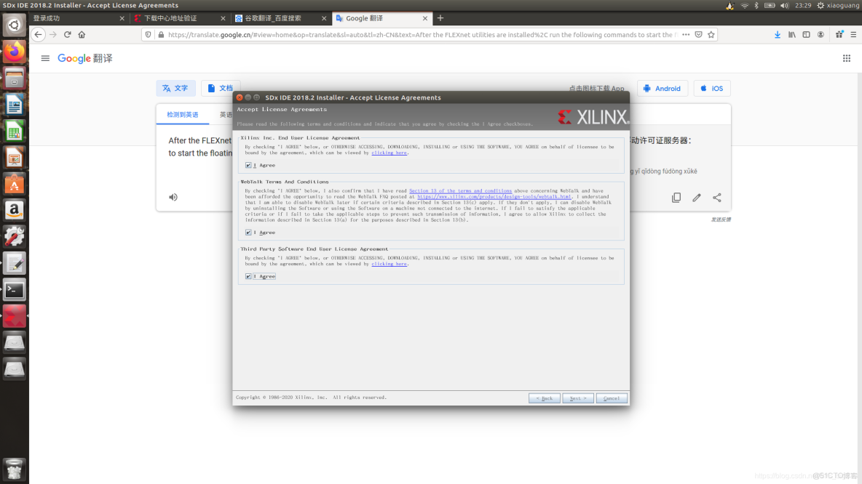The image size is (862, 484).
Task: Click Back in the installer
Action: (545, 398)
